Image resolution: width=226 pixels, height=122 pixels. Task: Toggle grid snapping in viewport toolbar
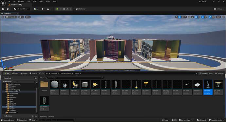197,17
